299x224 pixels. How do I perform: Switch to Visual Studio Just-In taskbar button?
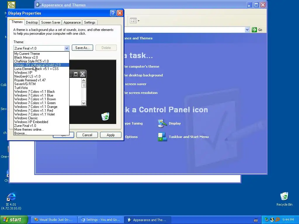coord(54,220)
